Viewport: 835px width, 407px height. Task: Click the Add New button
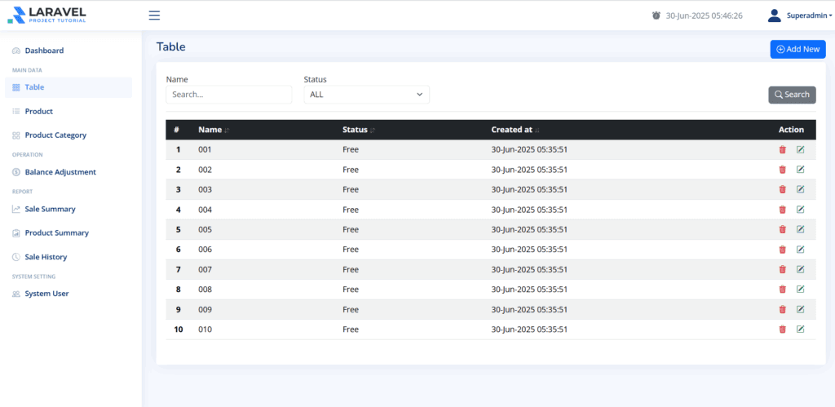click(797, 49)
